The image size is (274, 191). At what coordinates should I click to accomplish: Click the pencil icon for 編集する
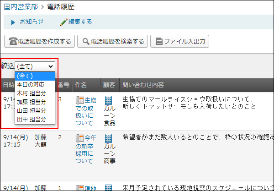[x=64, y=22]
